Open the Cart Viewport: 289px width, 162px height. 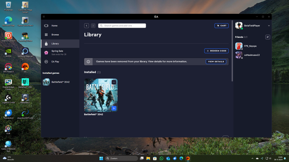tap(221, 26)
